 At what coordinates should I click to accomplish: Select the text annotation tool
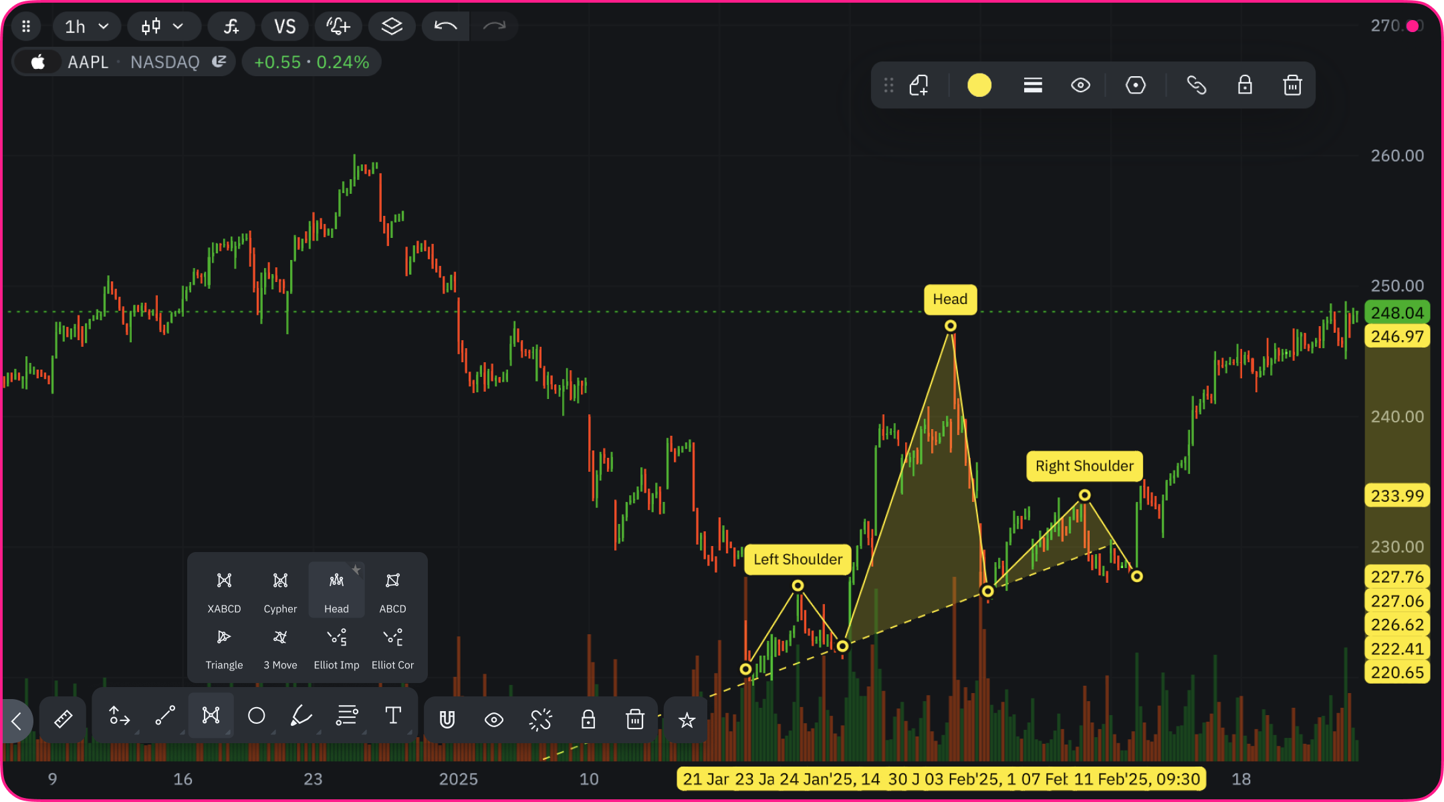(393, 716)
